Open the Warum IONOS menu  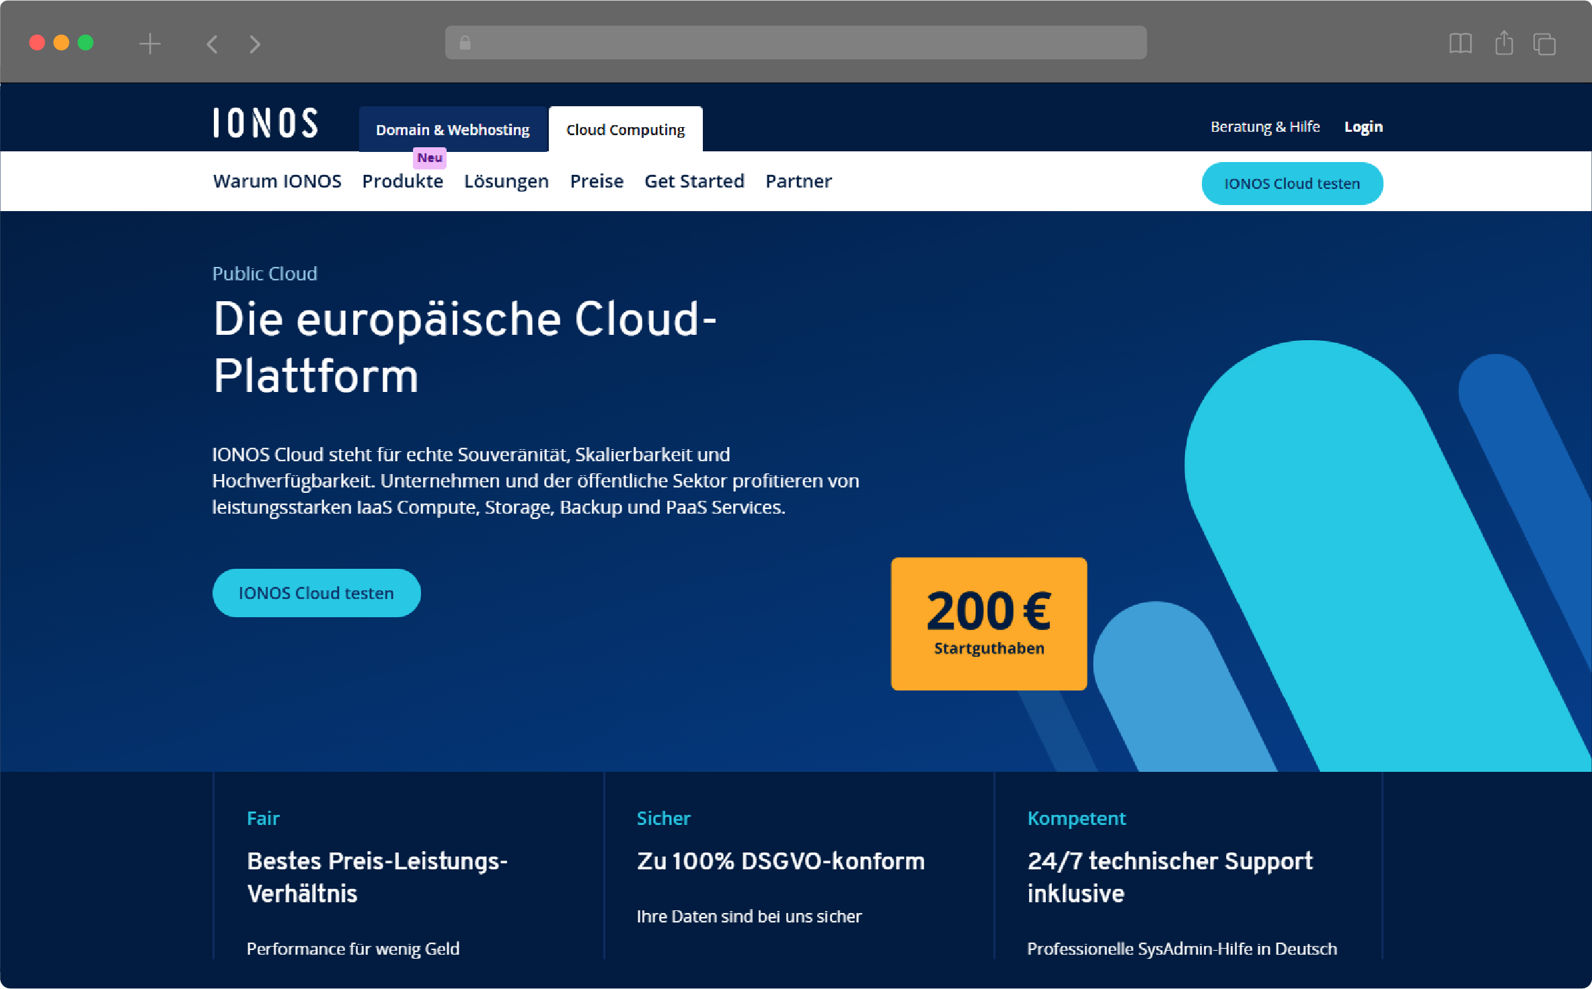[277, 181]
